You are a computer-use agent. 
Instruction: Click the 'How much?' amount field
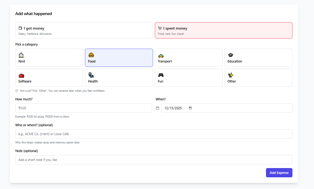click(83, 108)
